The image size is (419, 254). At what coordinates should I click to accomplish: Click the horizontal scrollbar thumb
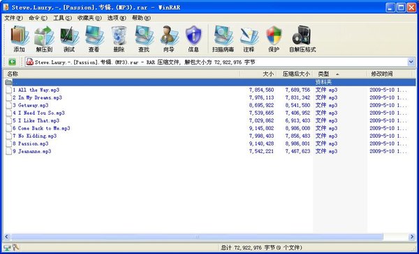[x=197, y=237]
